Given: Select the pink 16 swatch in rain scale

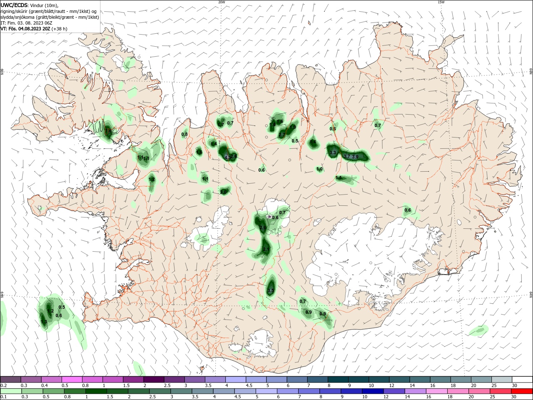Looking at the screenshot, I should click(437, 391).
